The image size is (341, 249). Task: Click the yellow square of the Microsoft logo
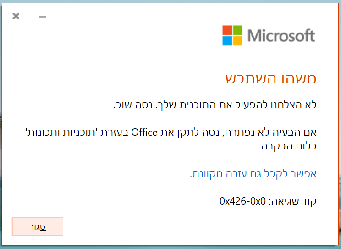[237, 40]
